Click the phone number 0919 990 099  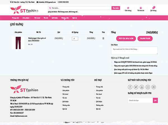pyautogui.click(x=64, y=2)
